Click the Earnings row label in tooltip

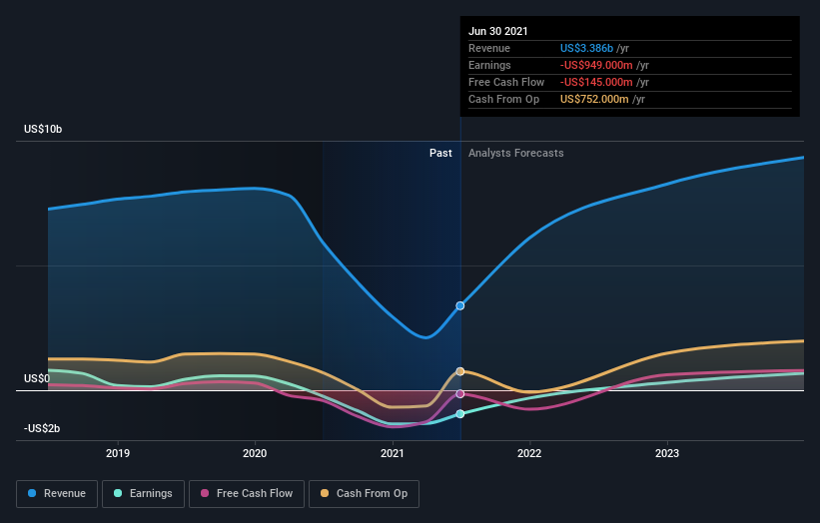click(x=489, y=65)
